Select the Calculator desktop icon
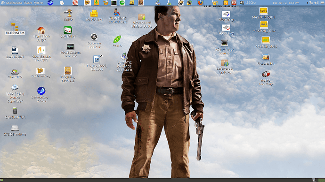The height and width of the screenshot is (182, 325). [15, 113]
